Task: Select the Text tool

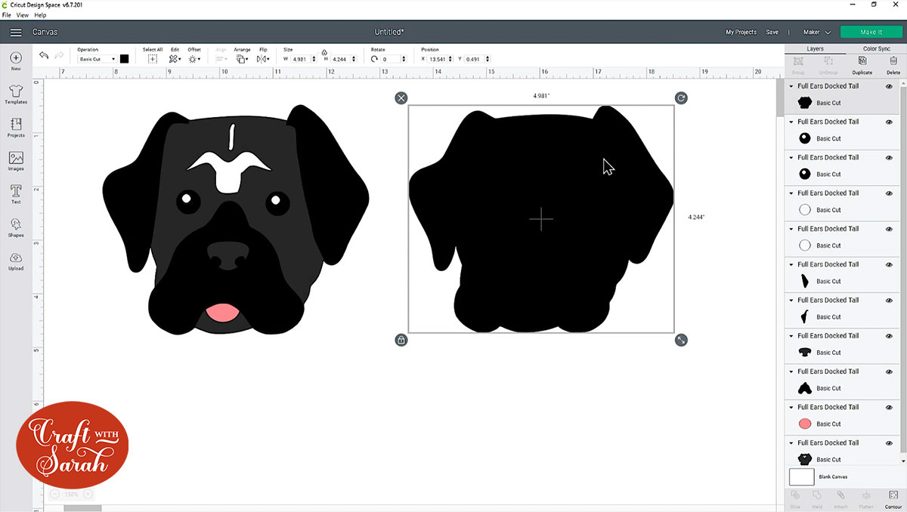Action: pyautogui.click(x=15, y=194)
